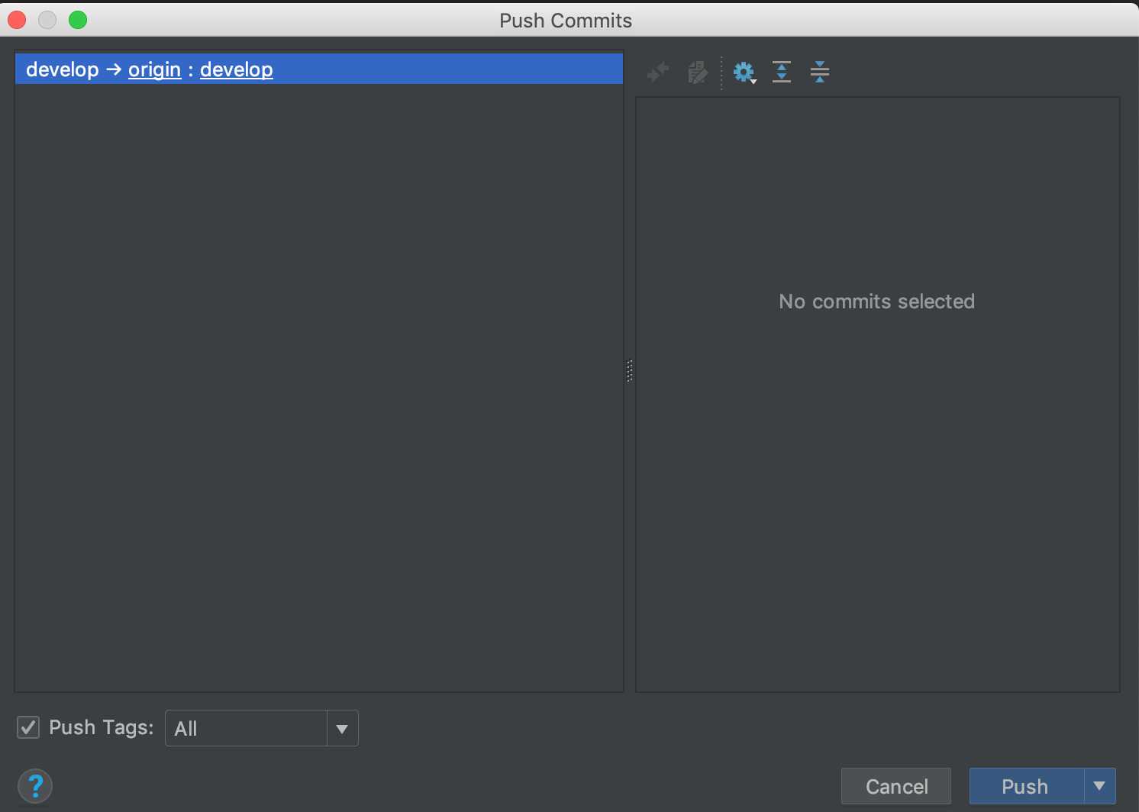Click the green maximize window button
The image size is (1139, 812).
click(78, 20)
